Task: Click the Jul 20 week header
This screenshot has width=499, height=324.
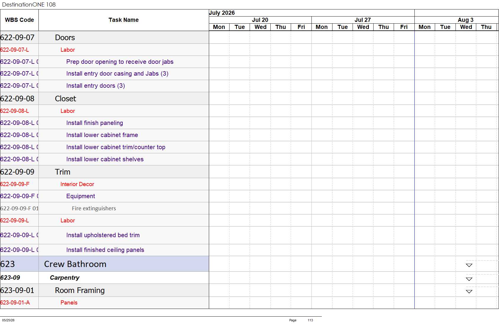Action: point(260,20)
